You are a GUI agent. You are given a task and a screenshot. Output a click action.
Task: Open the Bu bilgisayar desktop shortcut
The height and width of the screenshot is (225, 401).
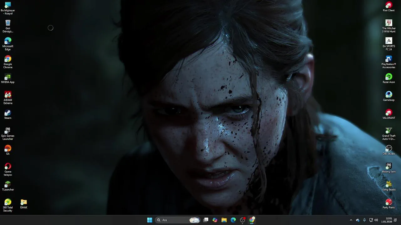[8, 8]
